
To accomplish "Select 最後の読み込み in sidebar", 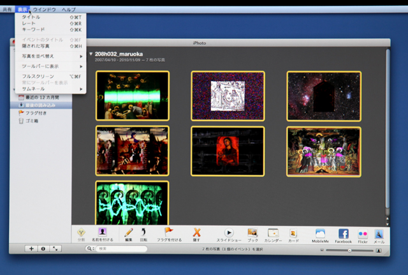I will point(41,105).
